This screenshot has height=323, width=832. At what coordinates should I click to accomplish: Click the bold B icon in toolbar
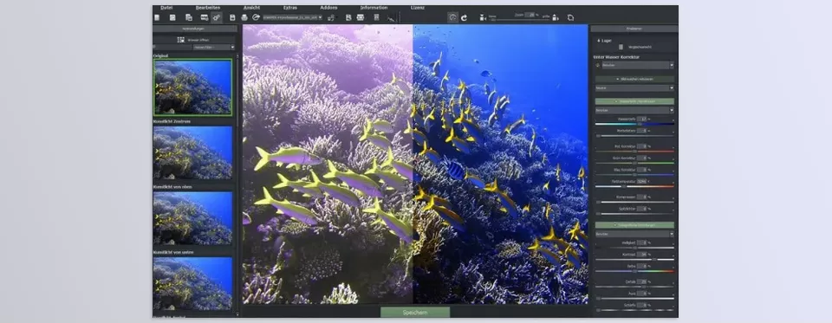point(348,17)
